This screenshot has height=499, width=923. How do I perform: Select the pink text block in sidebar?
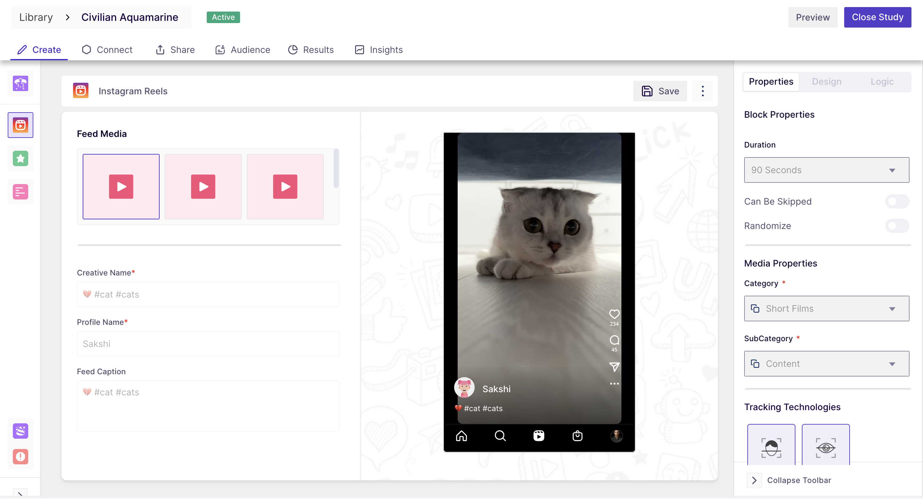coord(21,191)
